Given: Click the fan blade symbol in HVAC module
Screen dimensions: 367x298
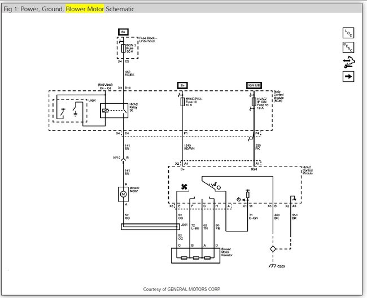Looking at the screenshot, I should [x=184, y=187].
